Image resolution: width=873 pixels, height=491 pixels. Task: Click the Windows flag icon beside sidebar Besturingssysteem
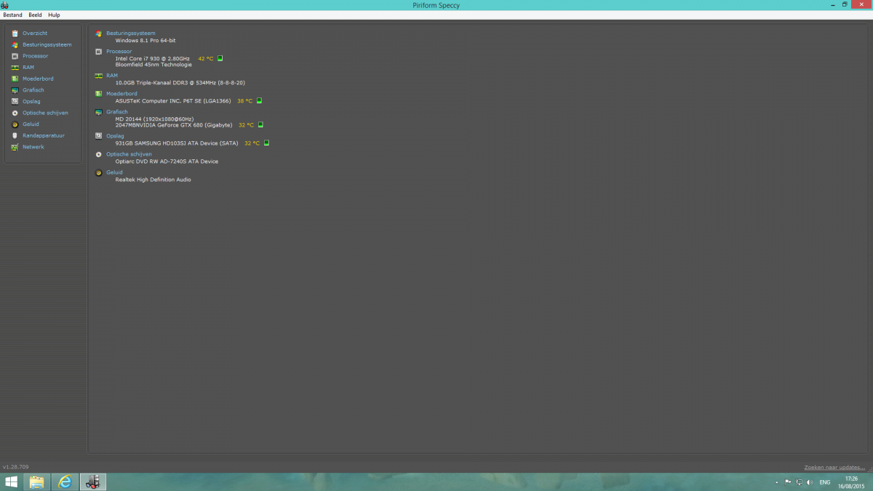coord(15,44)
